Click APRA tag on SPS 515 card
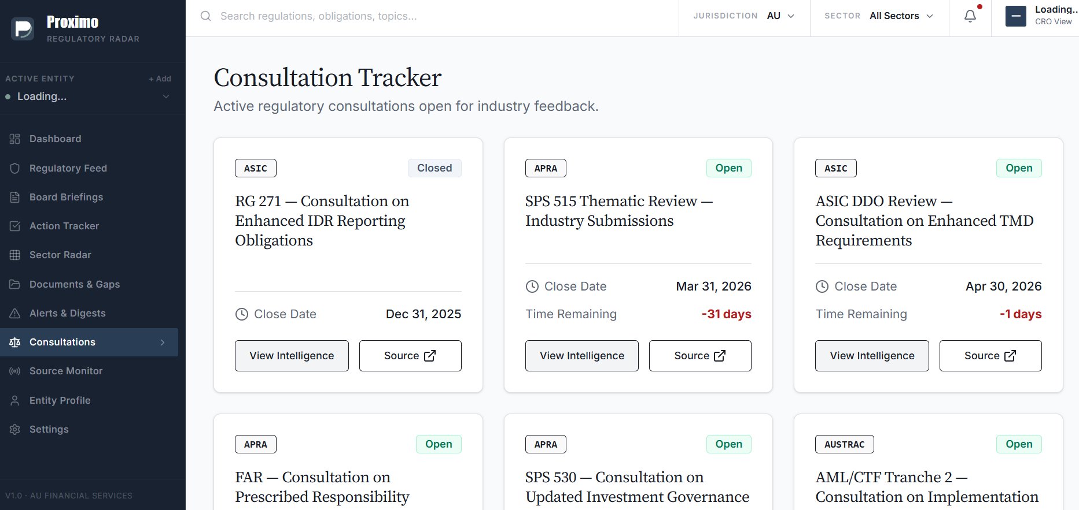1079x510 pixels. (546, 168)
